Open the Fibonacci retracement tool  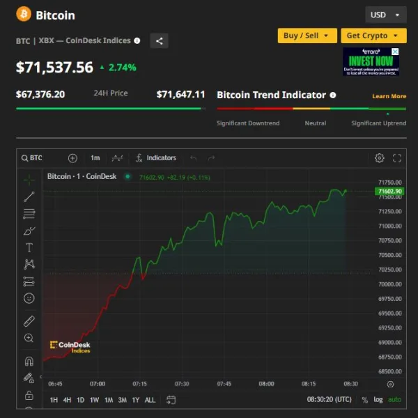coord(29,214)
